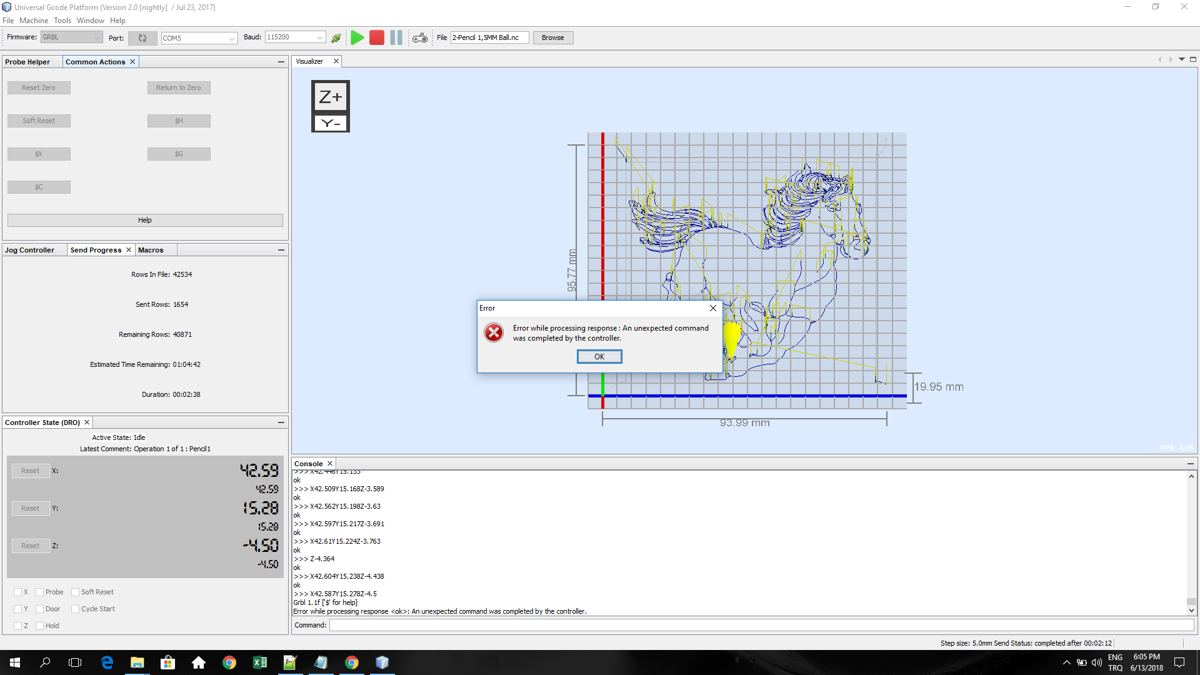Click the Pause button in toolbar

(x=396, y=37)
